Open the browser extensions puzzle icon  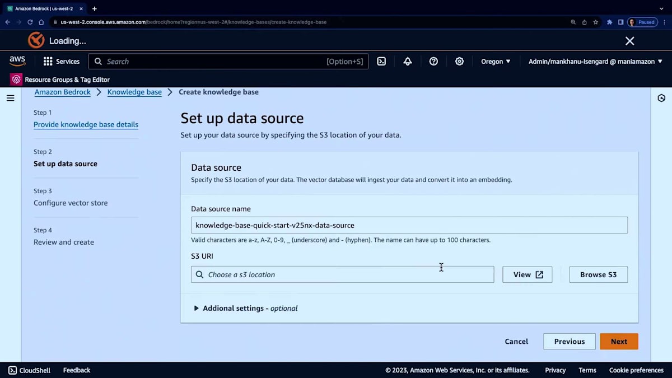(x=609, y=22)
